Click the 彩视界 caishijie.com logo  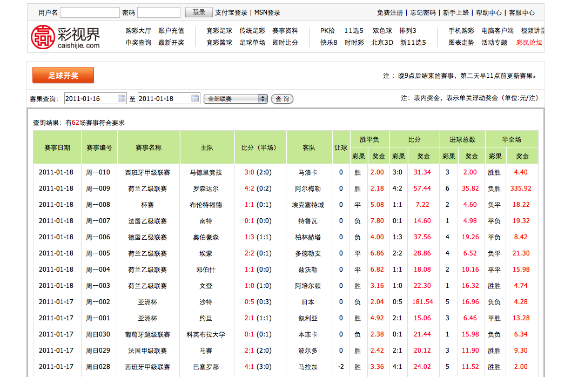65,37
